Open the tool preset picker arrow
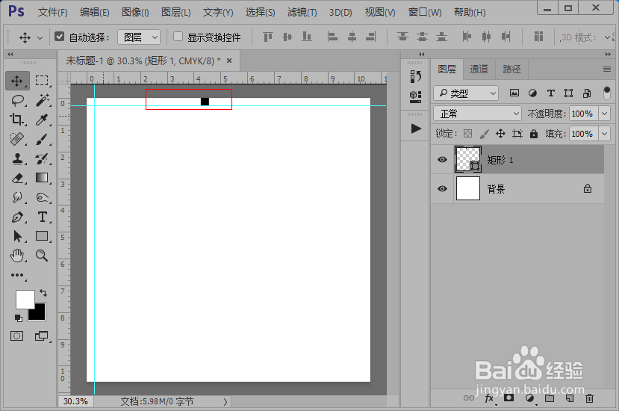 40,38
